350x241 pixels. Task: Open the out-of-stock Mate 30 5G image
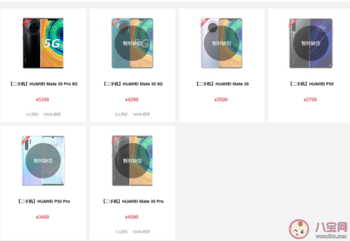[132, 43]
